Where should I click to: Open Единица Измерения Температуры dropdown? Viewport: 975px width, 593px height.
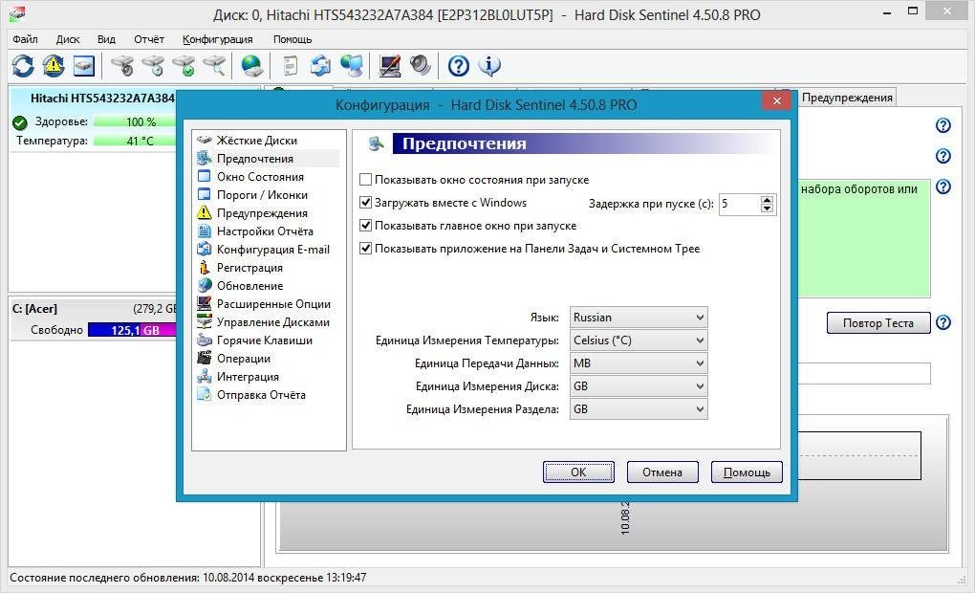[639, 340]
